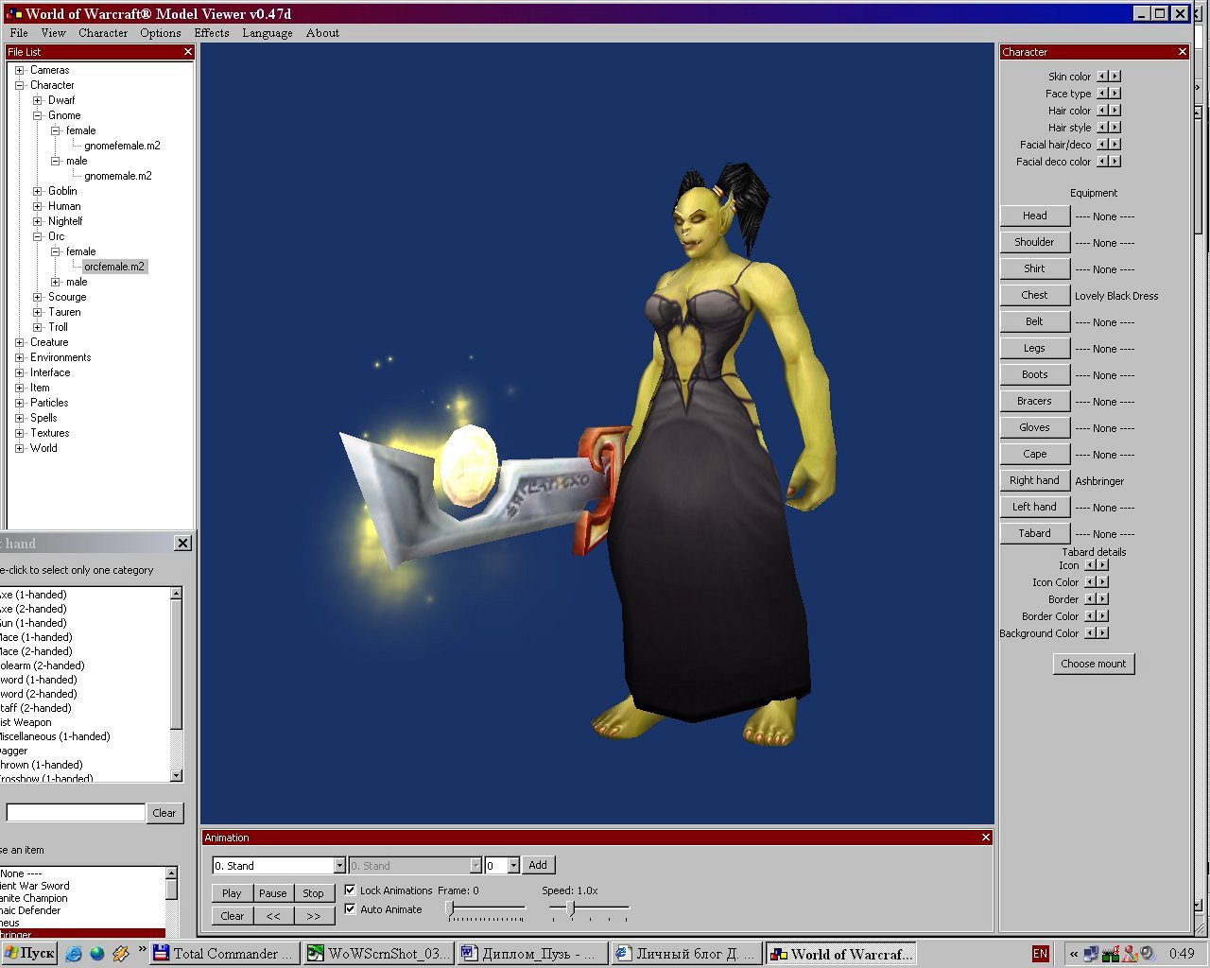Viewport: 1210px width, 968px height.
Task: Click Background Color next arrow
Action: pyautogui.click(x=1103, y=633)
